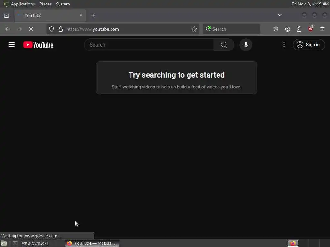Open the Pocket save icon

(276, 29)
